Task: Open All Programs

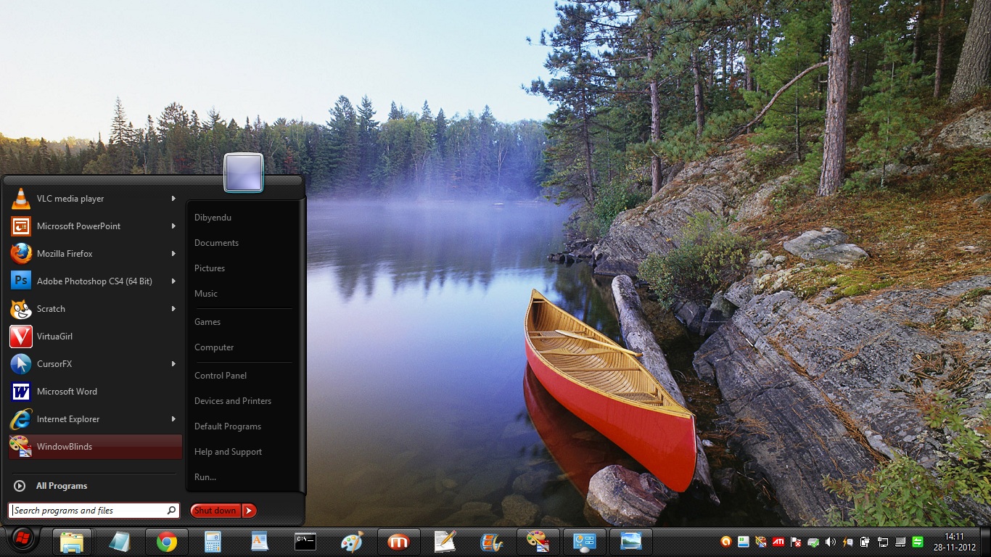Action: pos(61,486)
